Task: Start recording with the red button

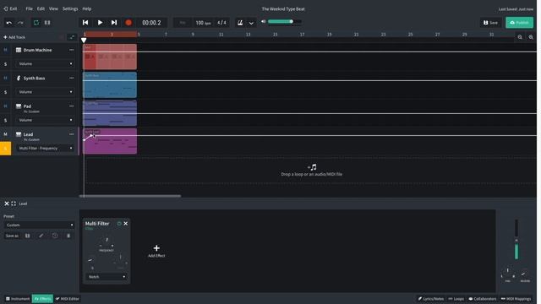Action: 128,23
